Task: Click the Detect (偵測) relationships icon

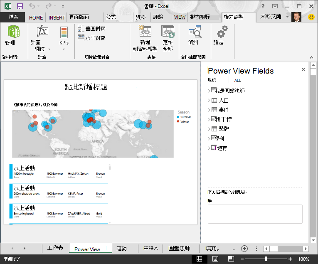Action: pos(195,32)
